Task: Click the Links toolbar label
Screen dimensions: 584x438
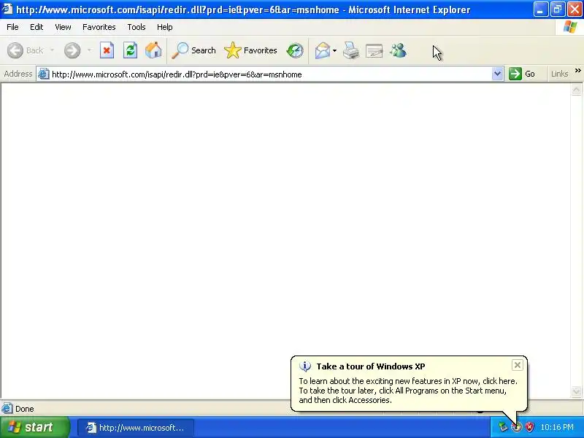Action: pyautogui.click(x=559, y=74)
